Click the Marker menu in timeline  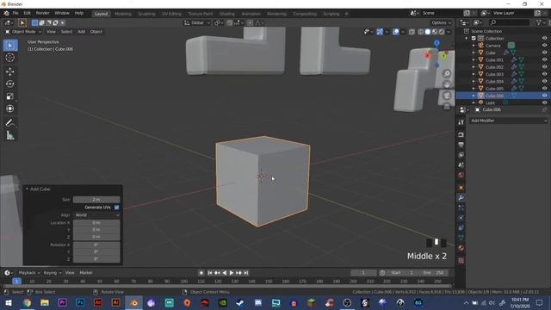(x=86, y=273)
